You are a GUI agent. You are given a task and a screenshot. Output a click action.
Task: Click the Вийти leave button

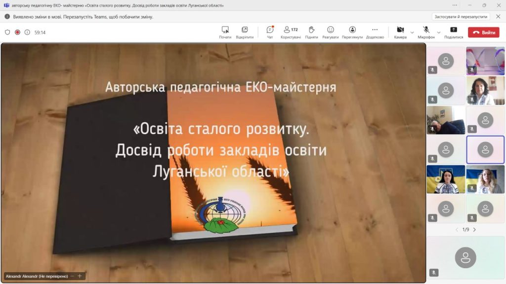point(484,33)
